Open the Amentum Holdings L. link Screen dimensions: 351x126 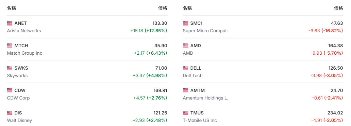pyautogui.click(x=205, y=98)
